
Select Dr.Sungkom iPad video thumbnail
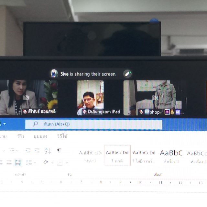point(90,97)
